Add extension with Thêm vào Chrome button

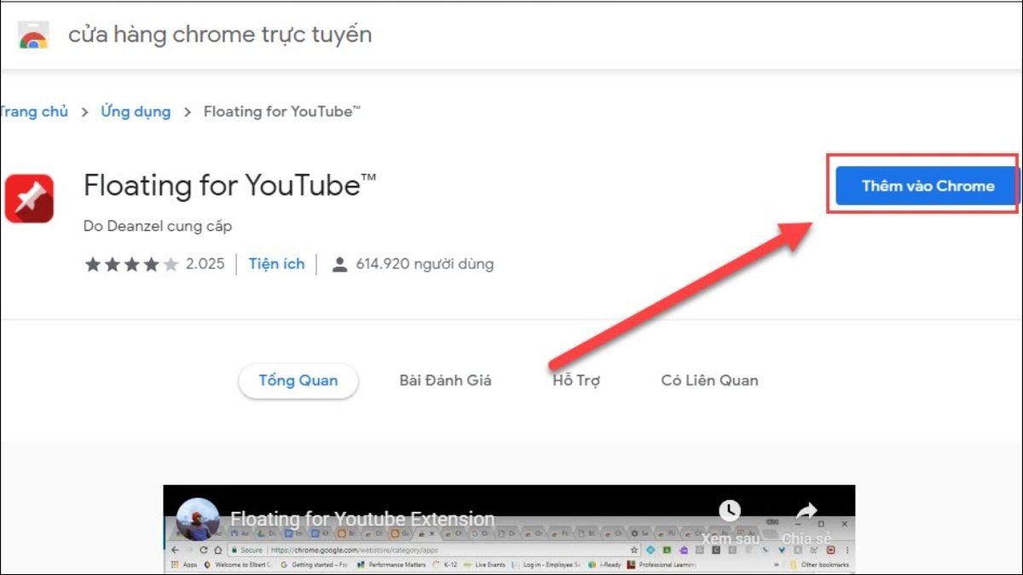coord(928,186)
